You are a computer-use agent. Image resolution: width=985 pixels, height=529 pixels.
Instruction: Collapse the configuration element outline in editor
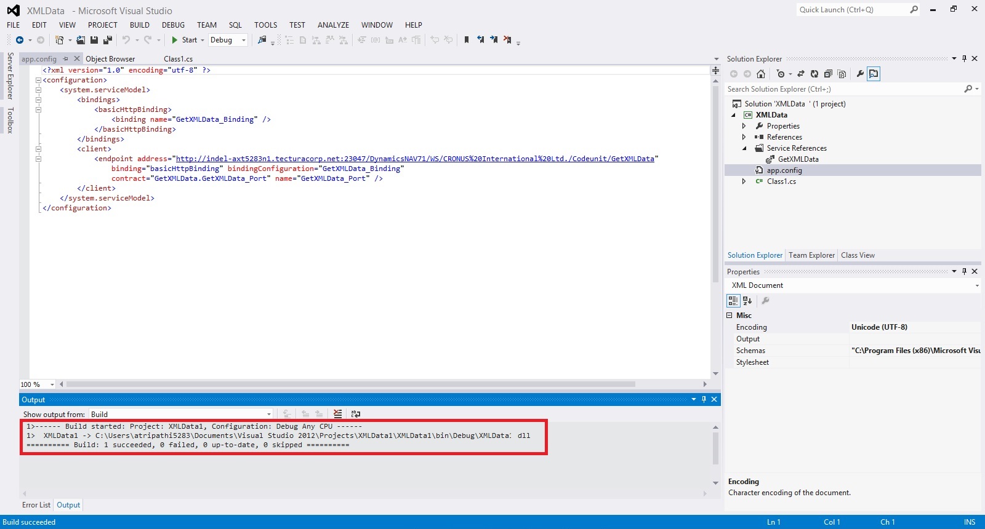[x=38, y=80]
